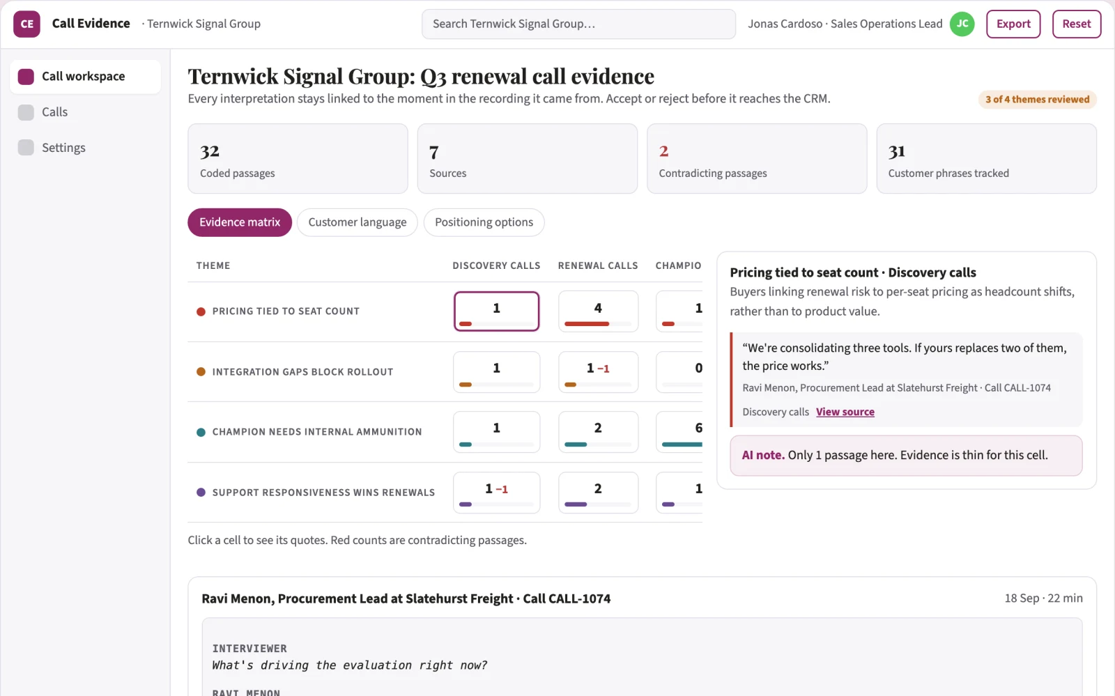Click the Settings sidebar icon
The width and height of the screenshot is (1115, 696).
click(26, 148)
